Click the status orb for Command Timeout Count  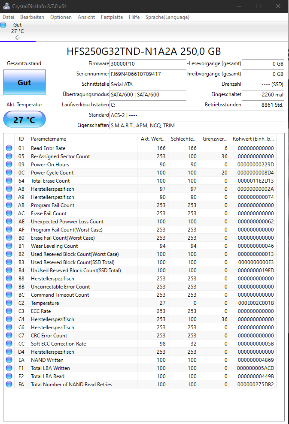(x=9, y=295)
